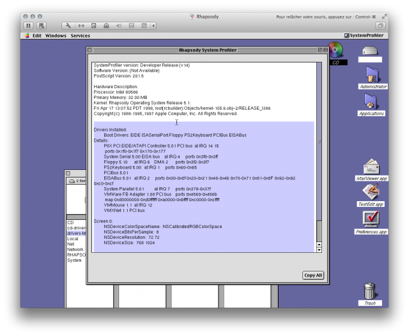Select the CD disc desktop icon
This screenshot has width=409, height=336.
click(336, 50)
